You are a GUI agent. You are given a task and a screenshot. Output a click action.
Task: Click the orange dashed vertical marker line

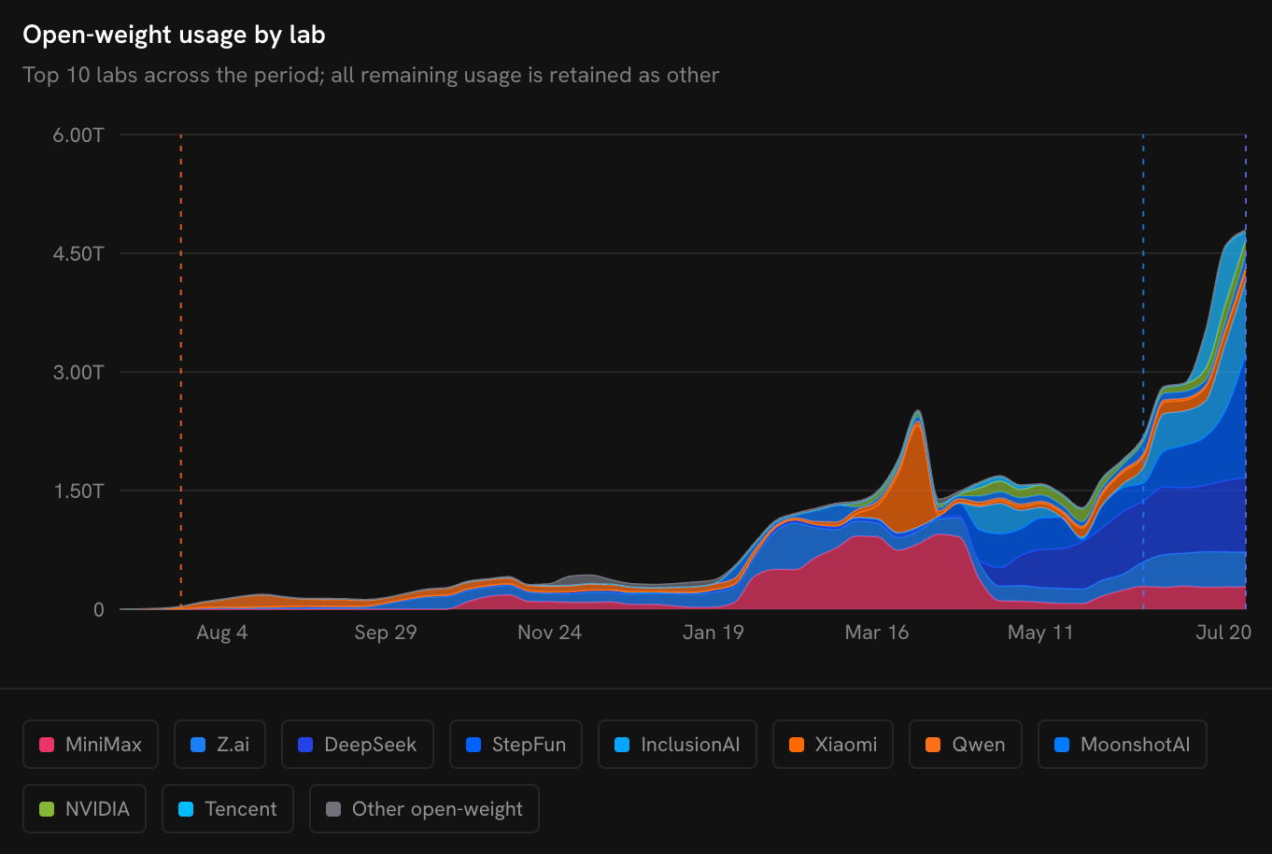(x=181, y=372)
